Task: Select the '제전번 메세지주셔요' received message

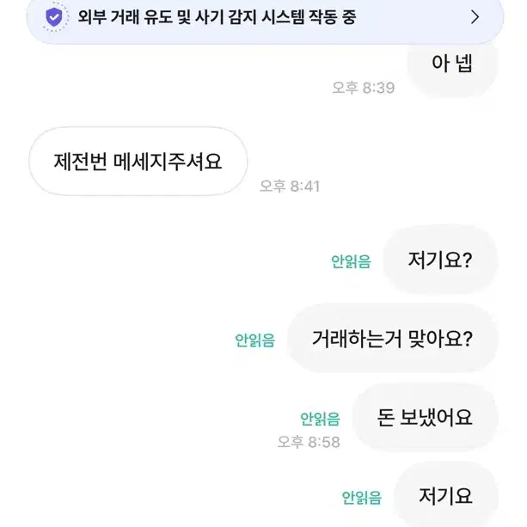Action: (138, 162)
